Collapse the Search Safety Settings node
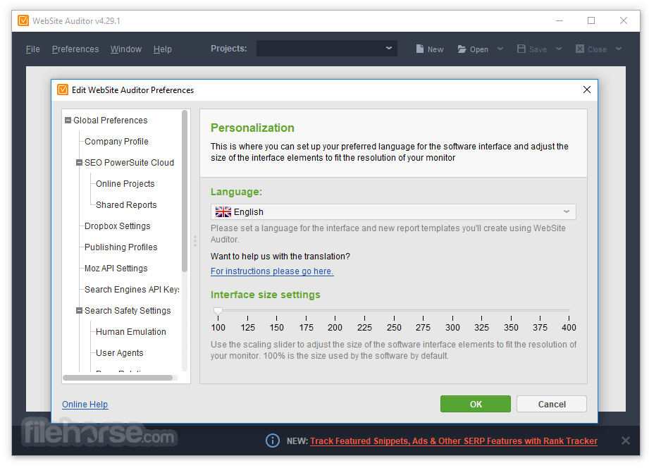The width and height of the screenshot is (649, 468). (79, 310)
